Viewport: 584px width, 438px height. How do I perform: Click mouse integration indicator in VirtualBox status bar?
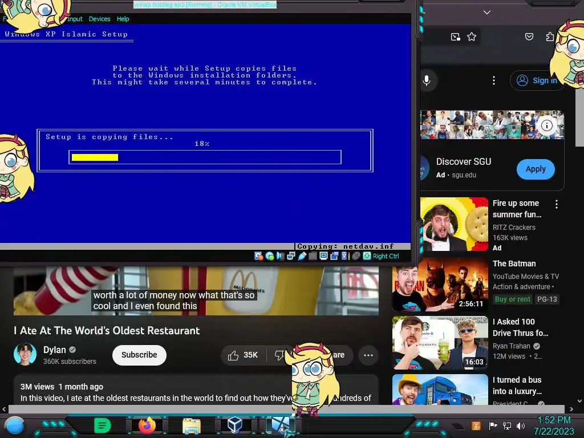[356, 256]
